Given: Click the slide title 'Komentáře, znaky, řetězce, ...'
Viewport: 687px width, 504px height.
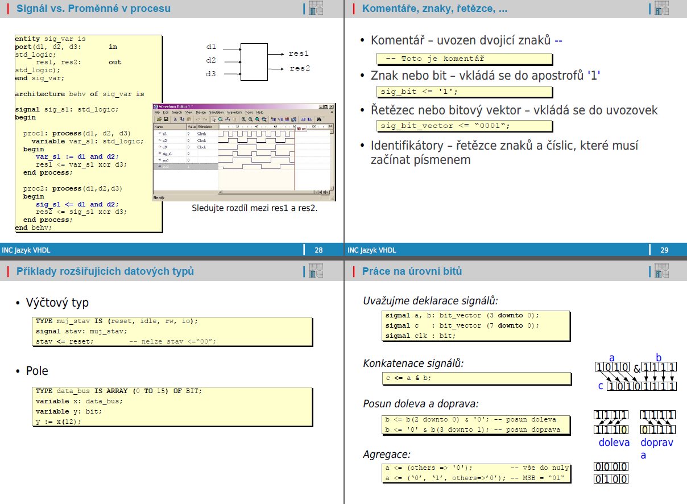Looking at the screenshot, I should tap(435, 9).
